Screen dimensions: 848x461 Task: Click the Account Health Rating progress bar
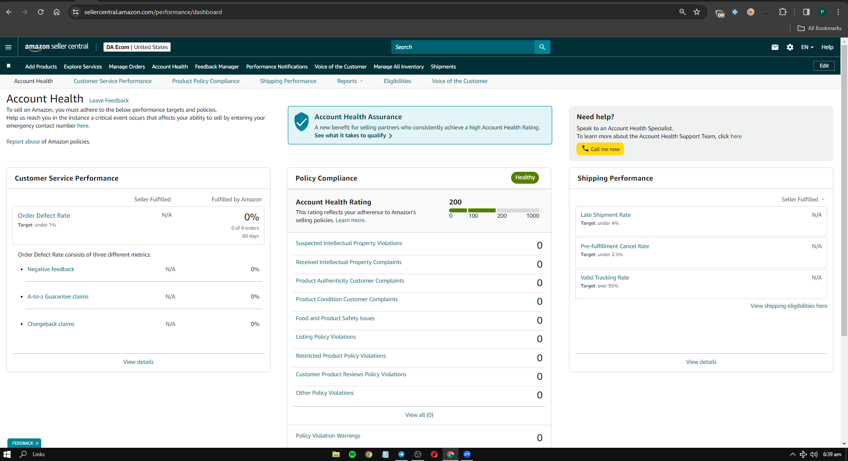[494, 211]
